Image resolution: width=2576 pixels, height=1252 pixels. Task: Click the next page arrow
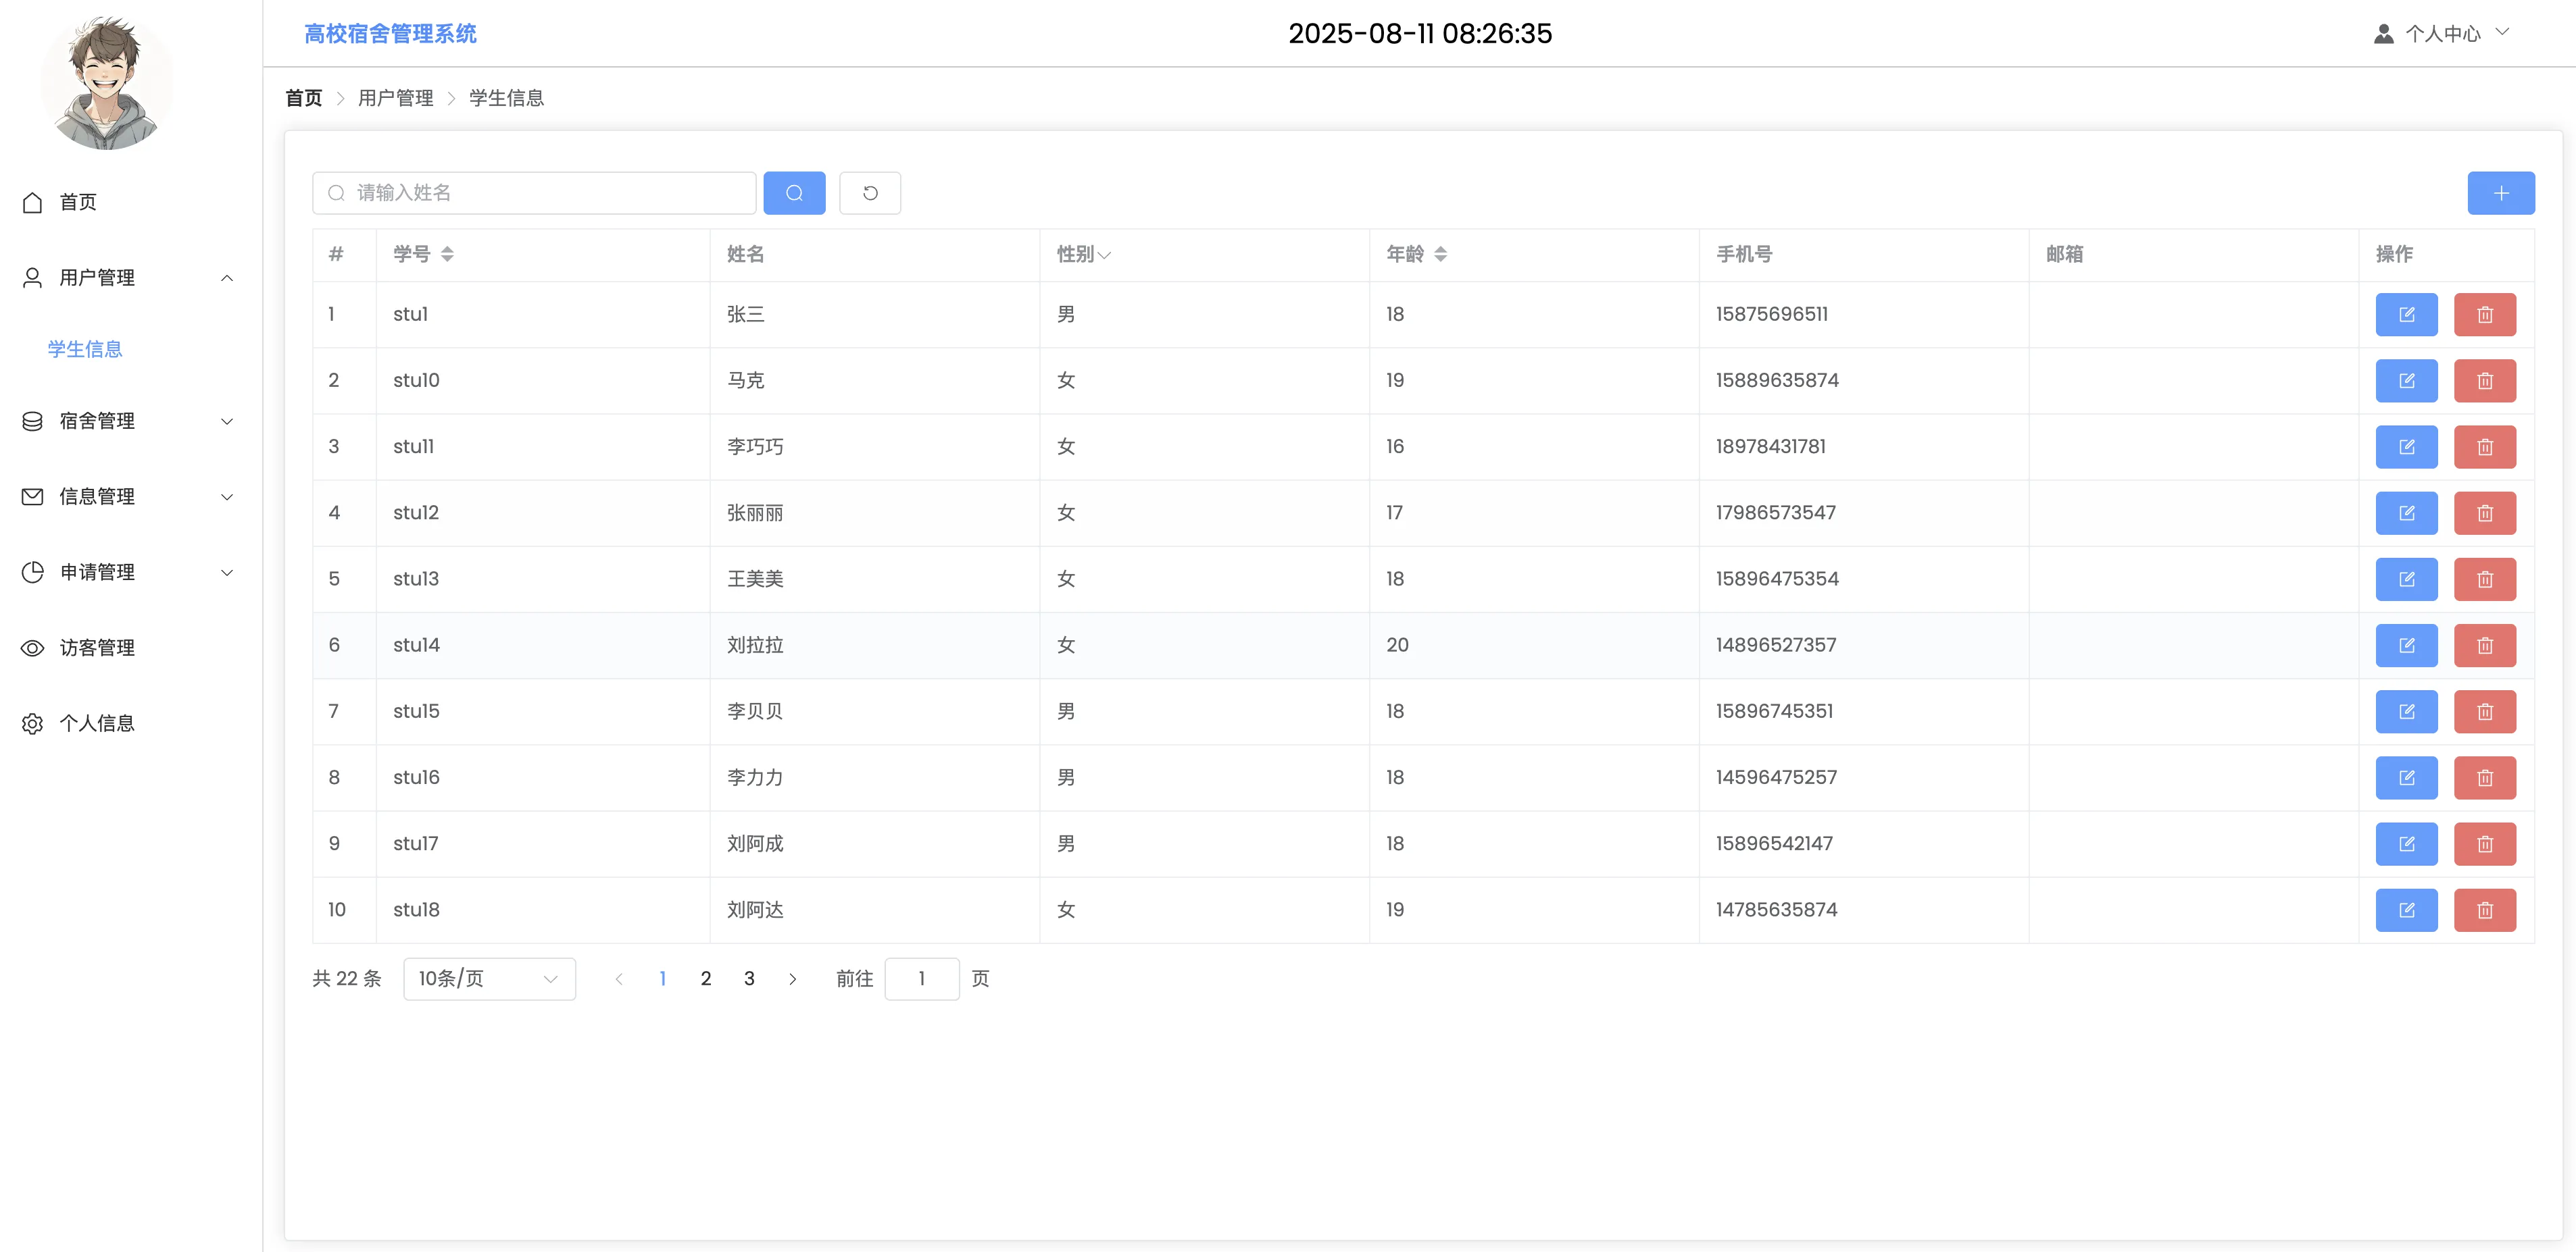pos(792,979)
